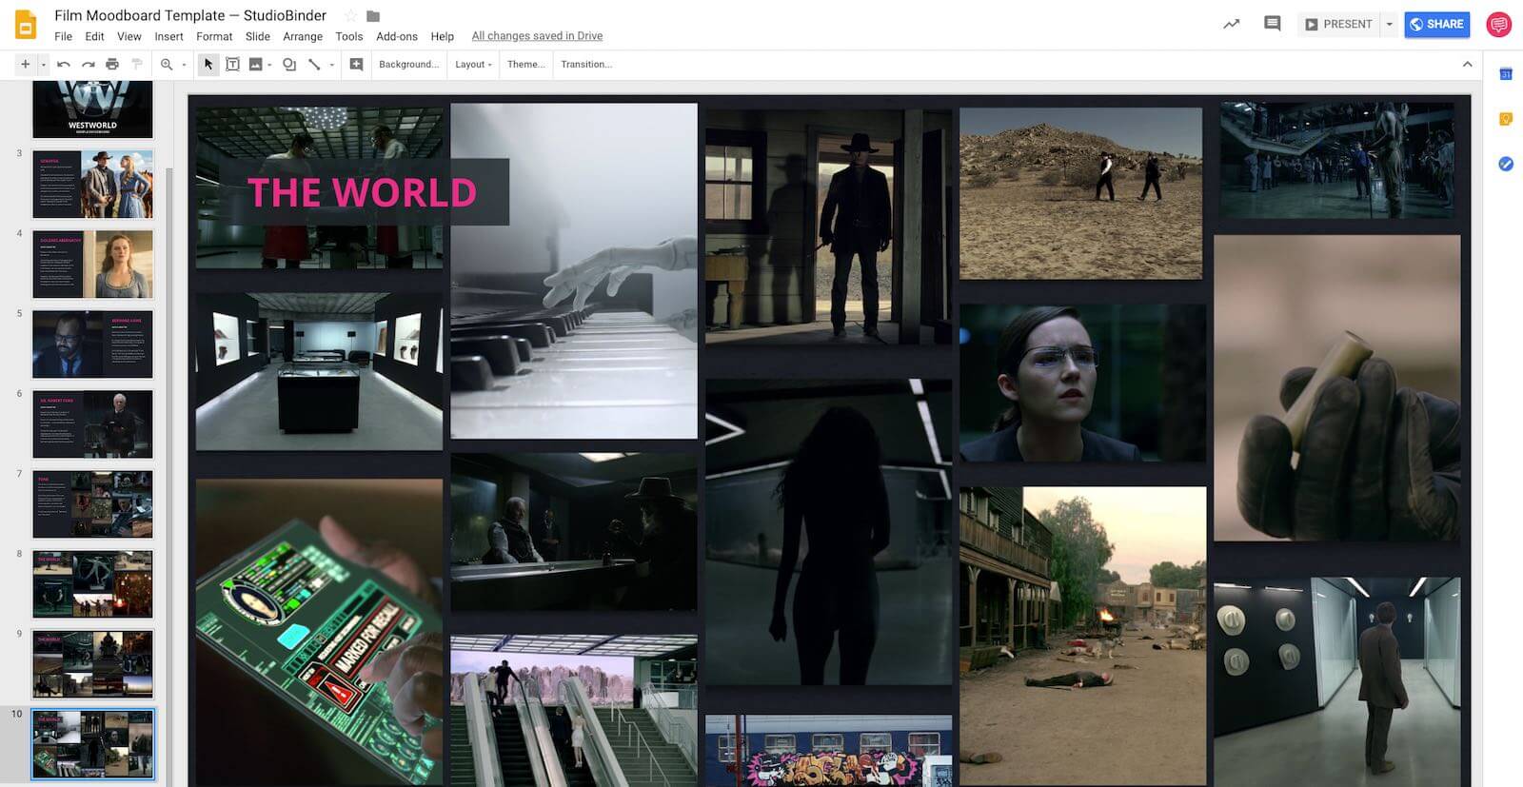Open the Slide menu
Image resolution: width=1523 pixels, height=787 pixels.
[x=257, y=36]
